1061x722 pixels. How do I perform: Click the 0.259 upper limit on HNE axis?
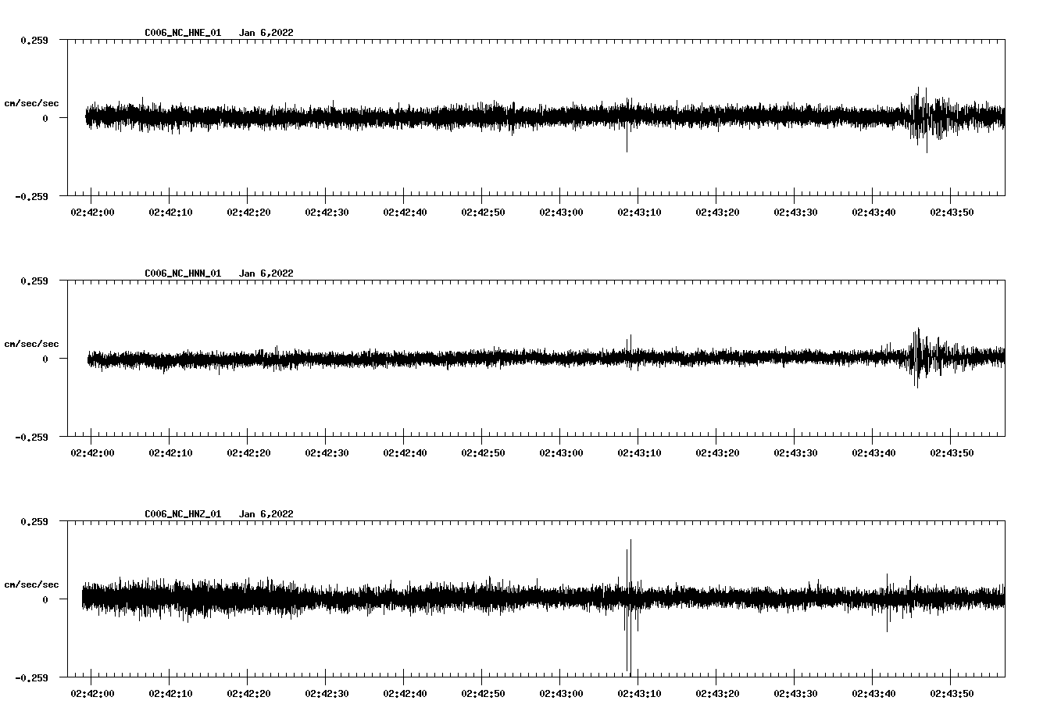pyautogui.click(x=34, y=40)
